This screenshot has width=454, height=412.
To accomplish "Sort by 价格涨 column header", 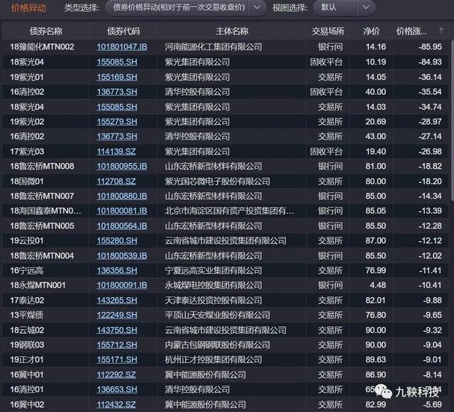I will click(411, 31).
